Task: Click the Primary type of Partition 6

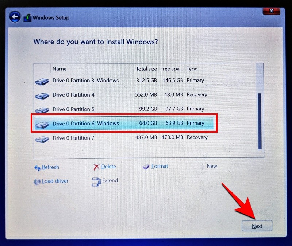Action: pyautogui.click(x=195, y=123)
